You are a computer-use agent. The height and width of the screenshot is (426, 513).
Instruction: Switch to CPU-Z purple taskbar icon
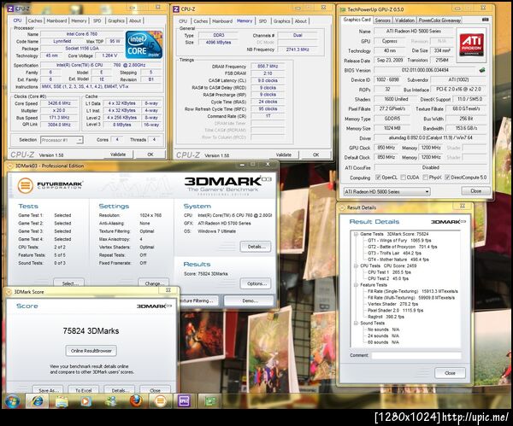click(184, 401)
